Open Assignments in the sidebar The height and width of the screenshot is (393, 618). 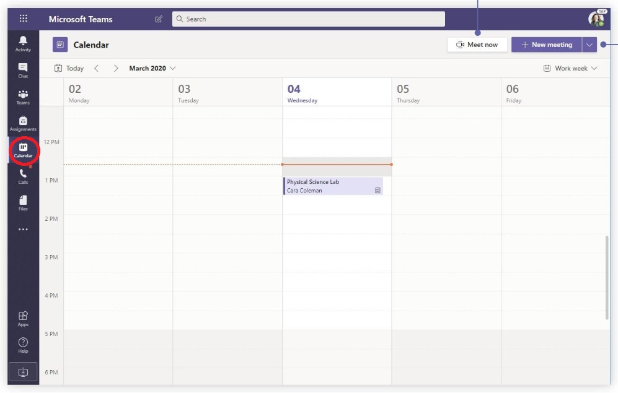tap(23, 124)
